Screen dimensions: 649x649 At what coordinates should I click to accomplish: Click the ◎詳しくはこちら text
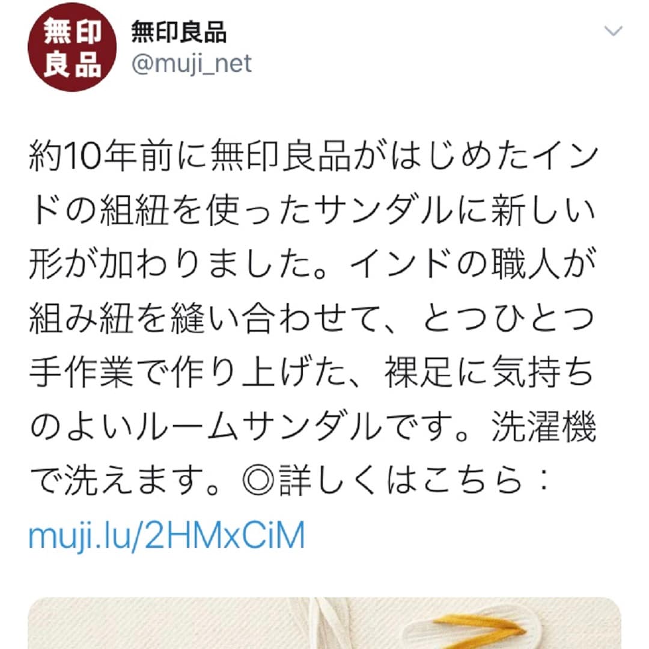pyautogui.click(x=382, y=480)
